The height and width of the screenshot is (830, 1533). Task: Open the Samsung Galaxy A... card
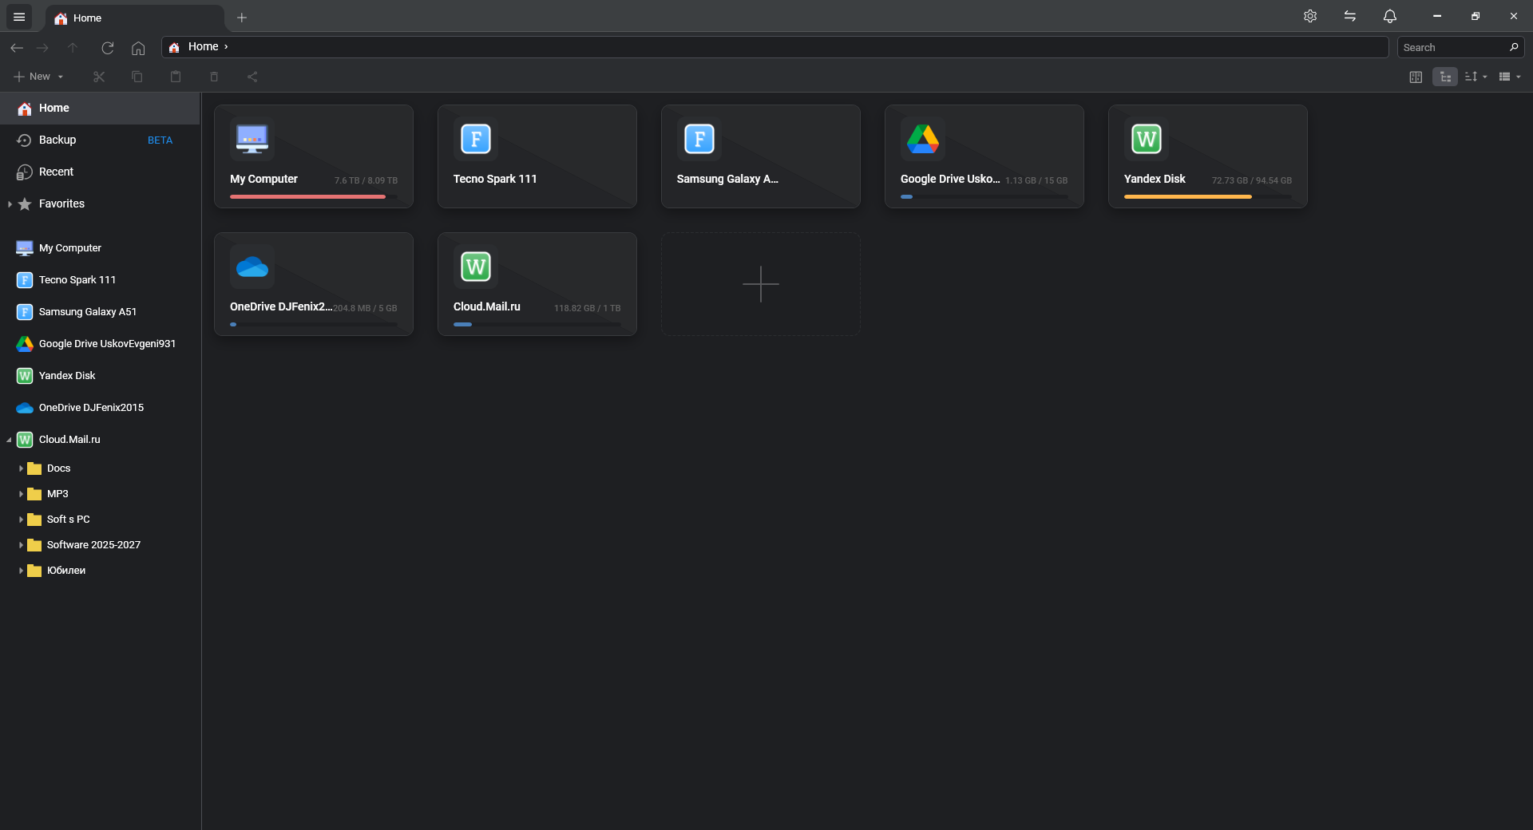(761, 156)
